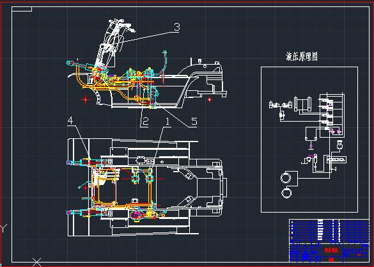
Task: Click the X cross mark at the drawing origin
Action: pyautogui.click(x=36, y=263)
